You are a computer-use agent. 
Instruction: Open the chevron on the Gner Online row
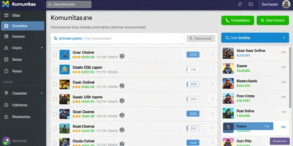213,54
